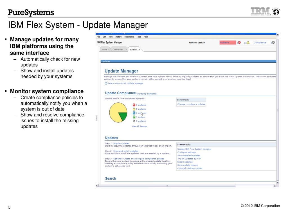Image resolution: width=288 pixels, height=216 pixels.
Task: Click the yellow warning 5 systems icon
Action: point(134,109)
